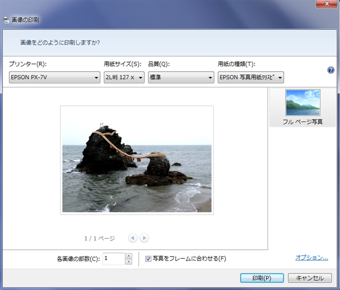Click the blue help question mark icon
Image resolution: width=340 pixels, height=290 pixels.
[331, 70]
